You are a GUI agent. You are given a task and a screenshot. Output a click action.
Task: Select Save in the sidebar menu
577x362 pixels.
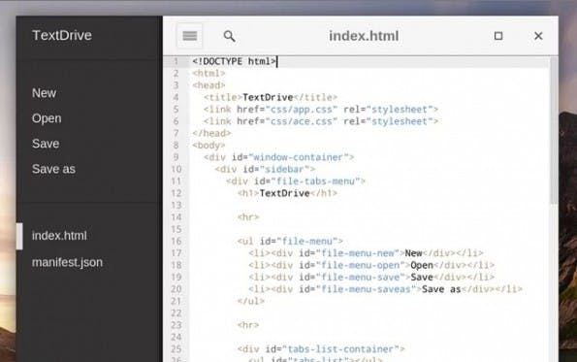(x=46, y=144)
